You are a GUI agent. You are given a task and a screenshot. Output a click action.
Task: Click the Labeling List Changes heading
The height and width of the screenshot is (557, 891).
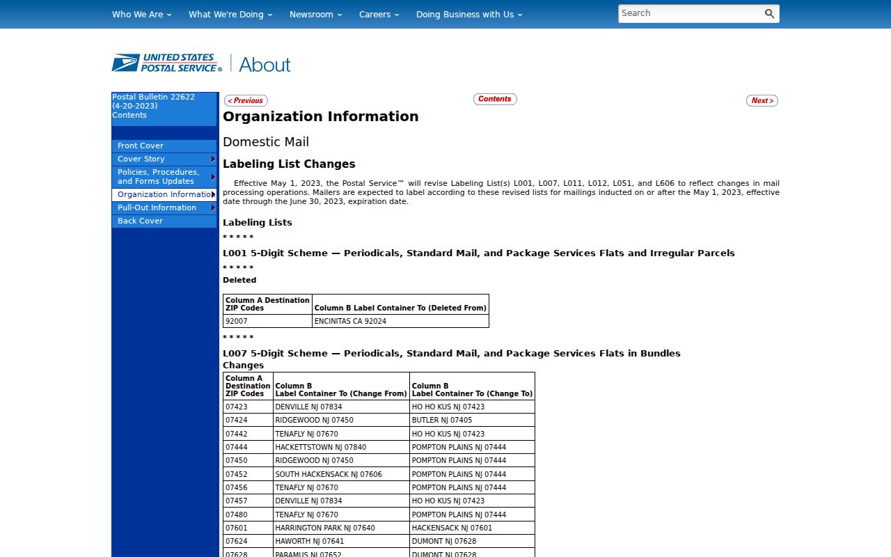click(x=289, y=164)
